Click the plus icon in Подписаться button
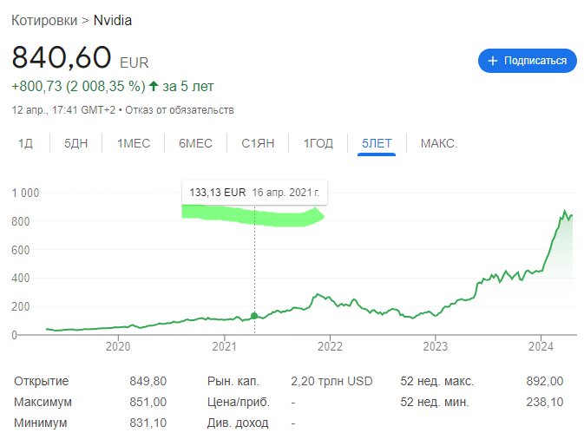 point(492,61)
